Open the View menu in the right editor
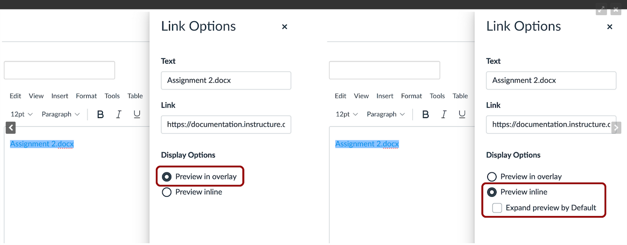This screenshot has height=245, width=627. (x=362, y=96)
